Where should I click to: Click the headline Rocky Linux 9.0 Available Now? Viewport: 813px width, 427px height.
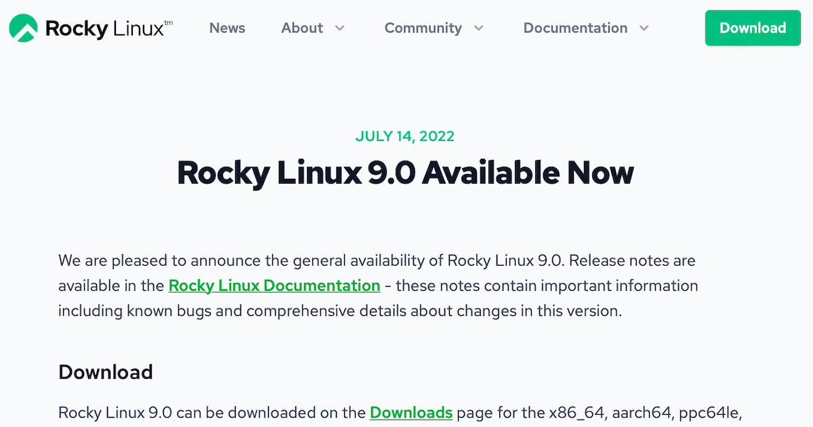click(x=404, y=173)
